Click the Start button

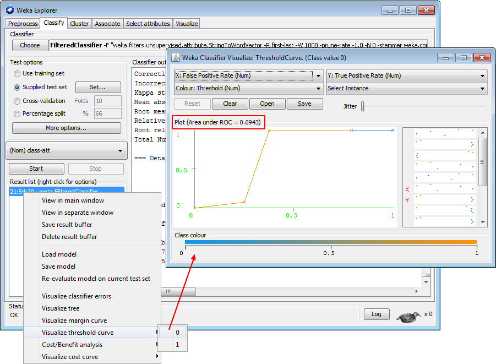(x=36, y=169)
